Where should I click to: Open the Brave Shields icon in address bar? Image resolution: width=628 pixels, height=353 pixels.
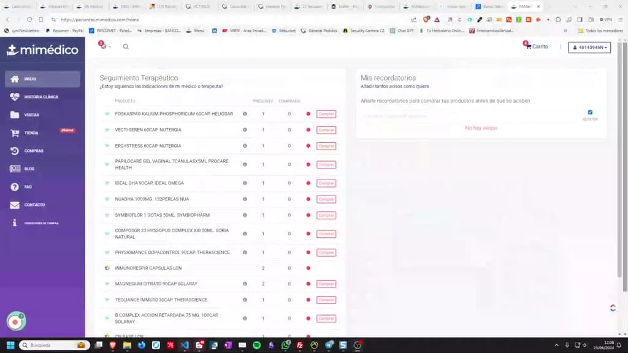(426, 19)
